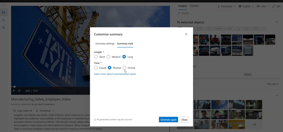
Task: Open the teal forklift object thumbnail
Action: pyautogui.click(x=204, y=40)
